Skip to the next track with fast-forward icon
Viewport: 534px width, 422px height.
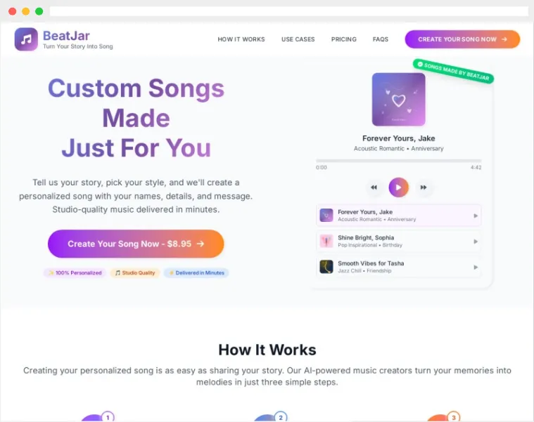[424, 187]
